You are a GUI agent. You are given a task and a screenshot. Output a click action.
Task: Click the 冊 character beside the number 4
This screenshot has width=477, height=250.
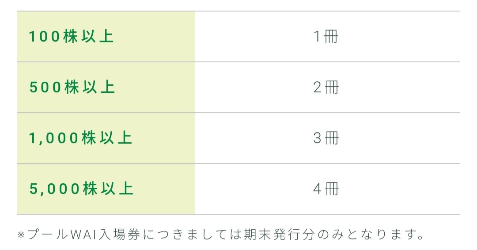pos(332,189)
